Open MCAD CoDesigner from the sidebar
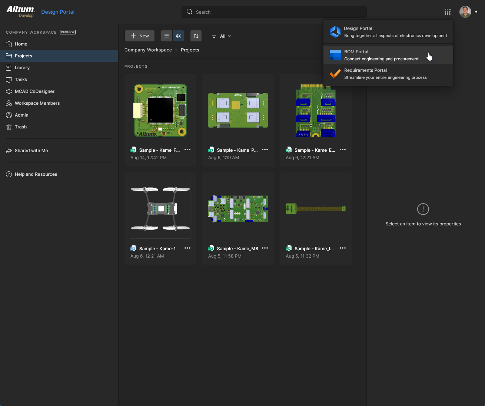485x406 pixels. click(x=34, y=91)
